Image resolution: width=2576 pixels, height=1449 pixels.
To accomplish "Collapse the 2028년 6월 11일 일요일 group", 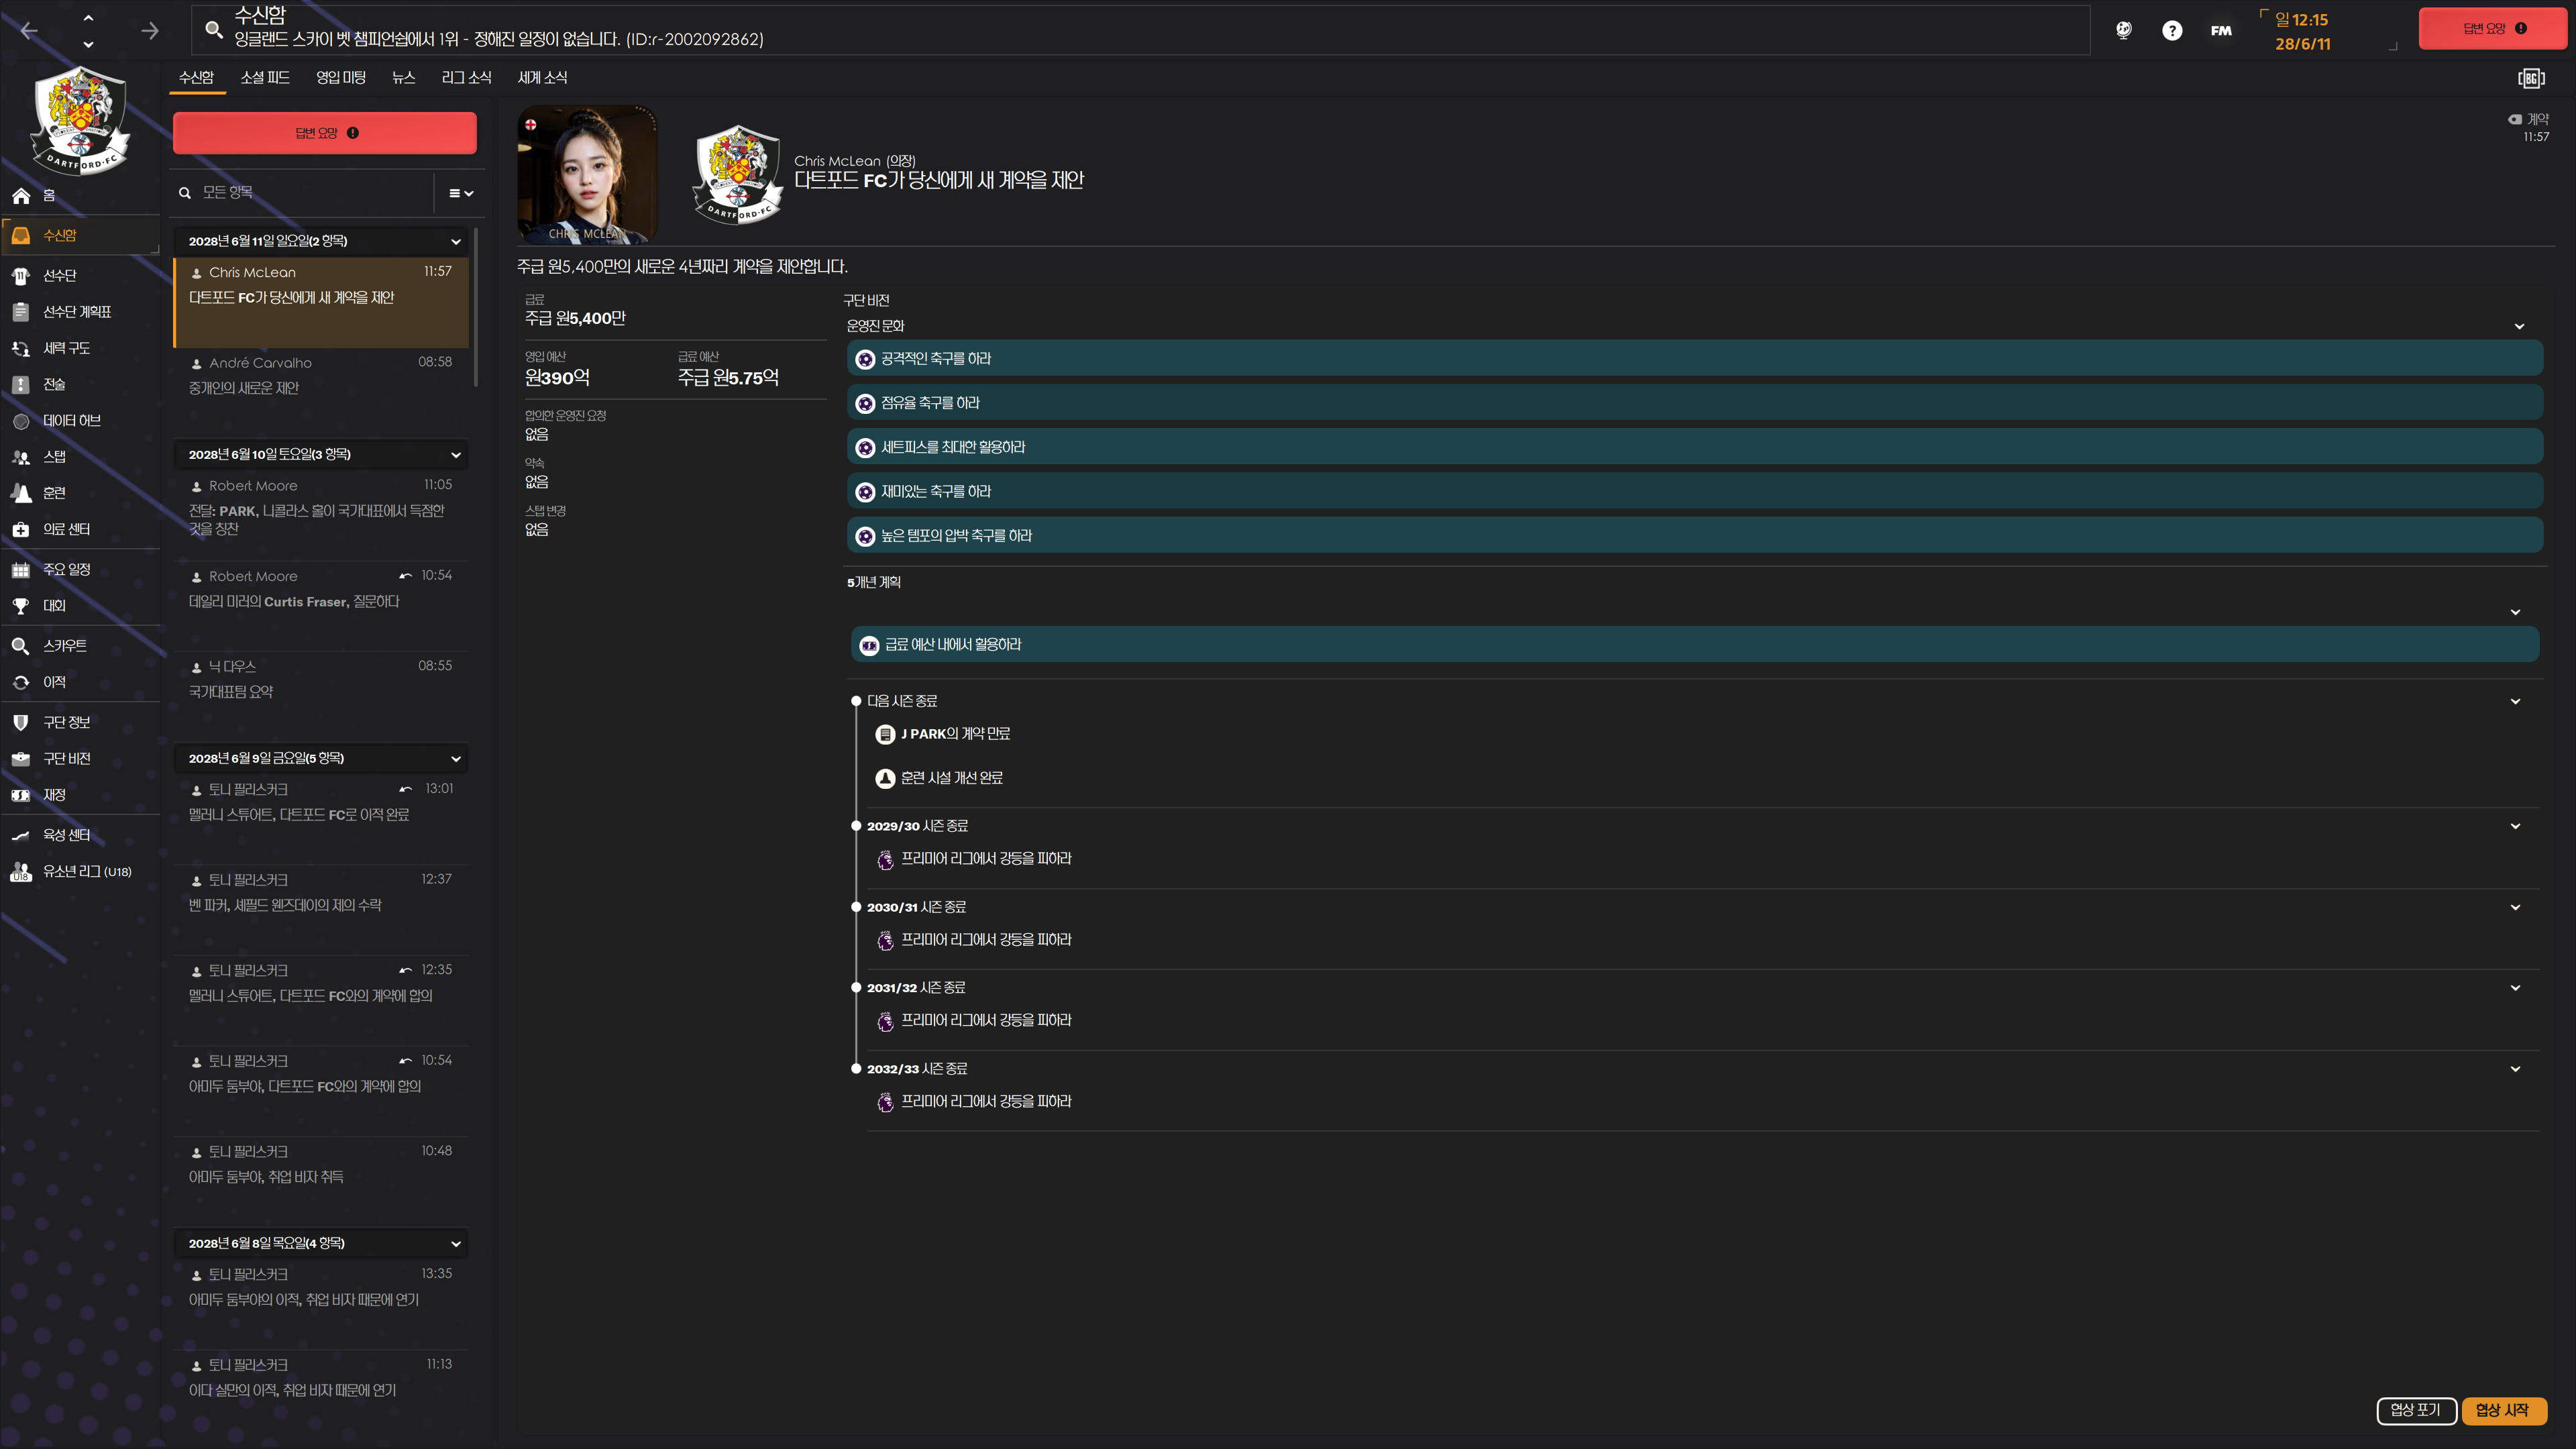I will [x=456, y=241].
